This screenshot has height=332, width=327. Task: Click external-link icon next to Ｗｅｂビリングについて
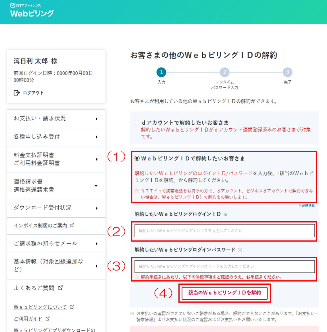[72, 307]
